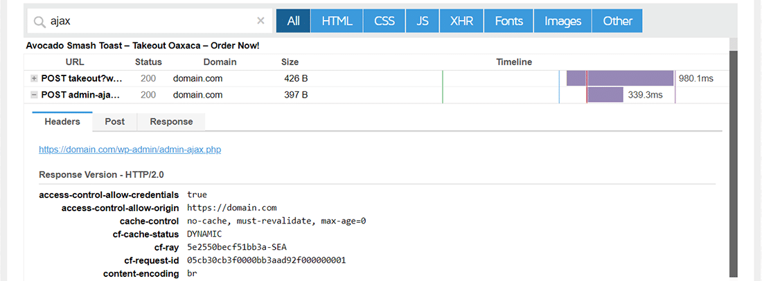The height and width of the screenshot is (281, 762).
Task: Filter requests by Fonts
Action: click(508, 21)
